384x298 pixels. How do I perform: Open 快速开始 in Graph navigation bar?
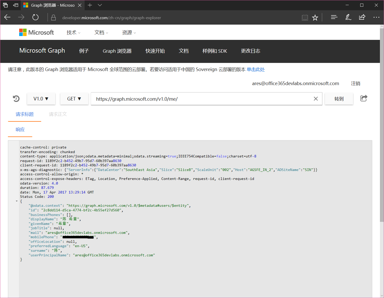point(155,51)
